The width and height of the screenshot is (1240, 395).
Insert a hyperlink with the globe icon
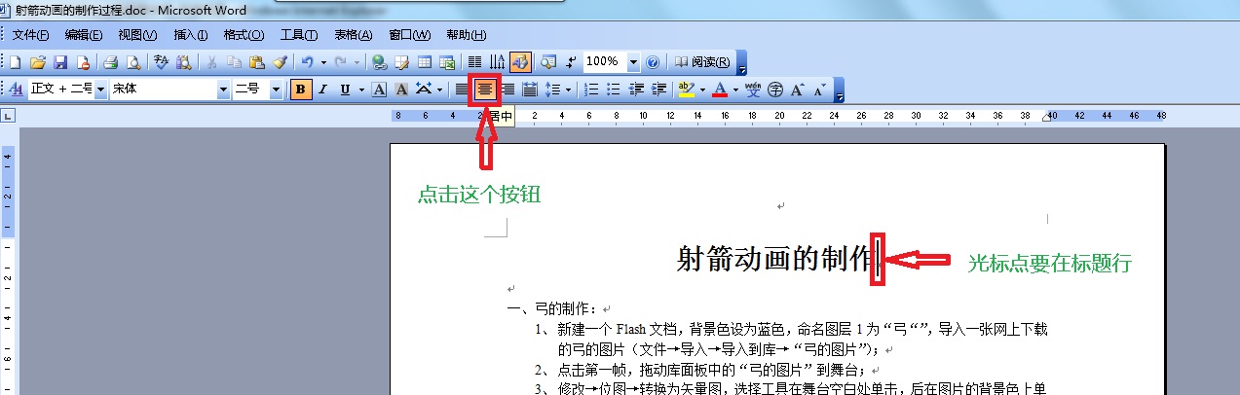[x=380, y=62]
